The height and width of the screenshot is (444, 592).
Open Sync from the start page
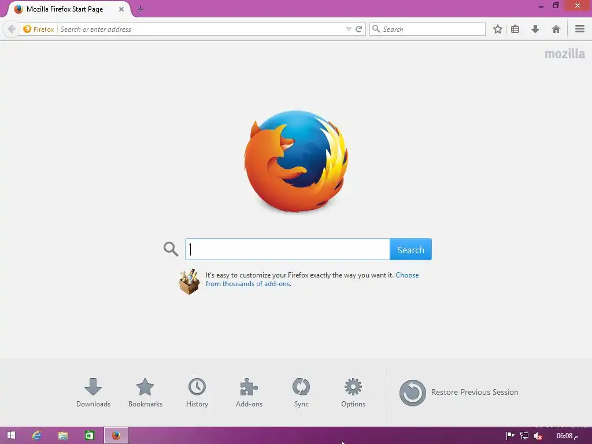coord(301,393)
